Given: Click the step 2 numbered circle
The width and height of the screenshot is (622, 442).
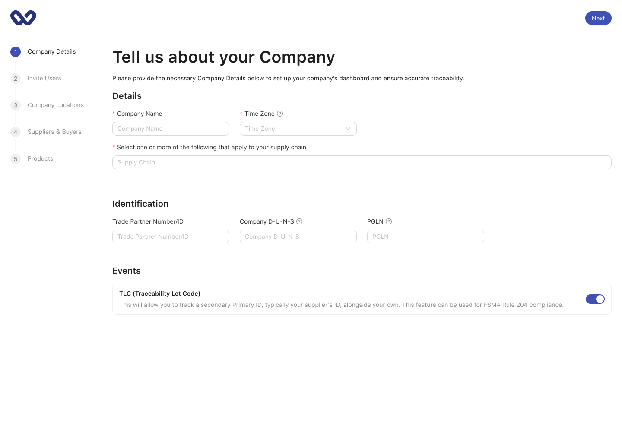Looking at the screenshot, I should pyautogui.click(x=16, y=79).
